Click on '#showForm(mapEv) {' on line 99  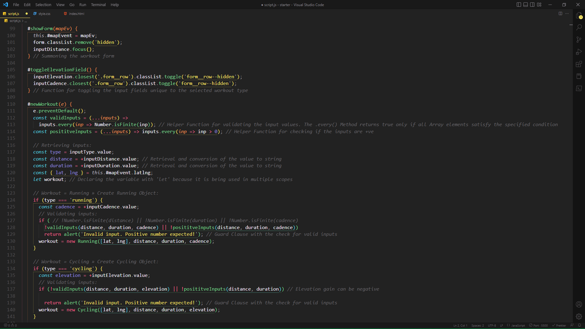click(53, 29)
